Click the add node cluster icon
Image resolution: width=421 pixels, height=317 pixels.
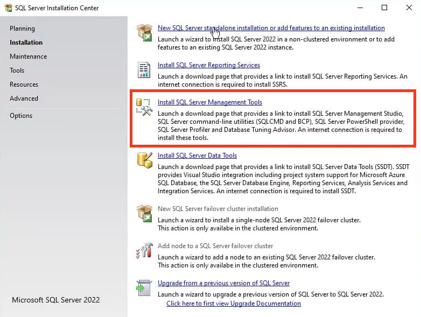pyautogui.click(x=144, y=250)
